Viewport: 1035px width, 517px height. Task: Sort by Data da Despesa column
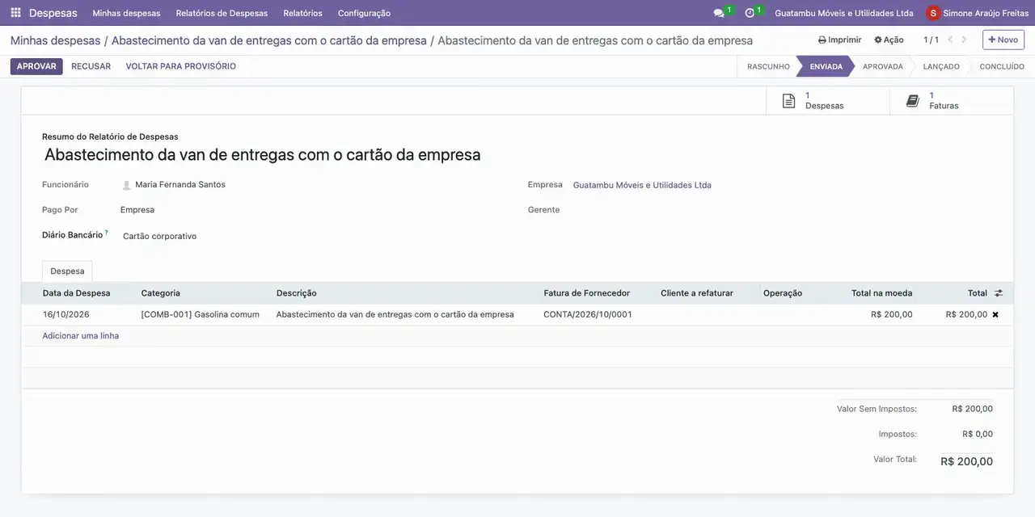click(77, 293)
